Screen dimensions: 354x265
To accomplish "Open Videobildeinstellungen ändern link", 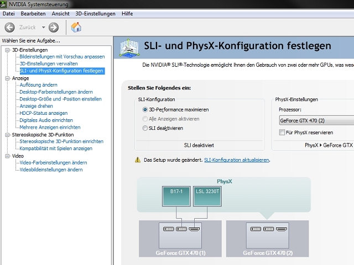I will click(51, 169).
